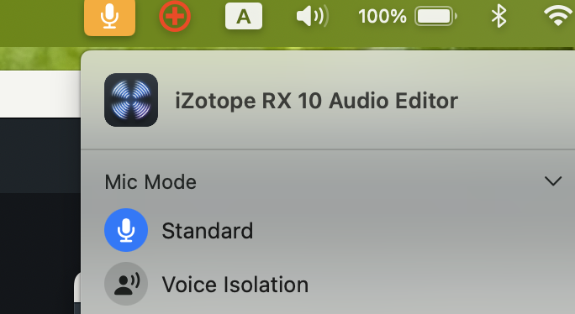The width and height of the screenshot is (575, 314).
Task: Select the blue Standard microphone icon
Action: pyautogui.click(x=126, y=230)
